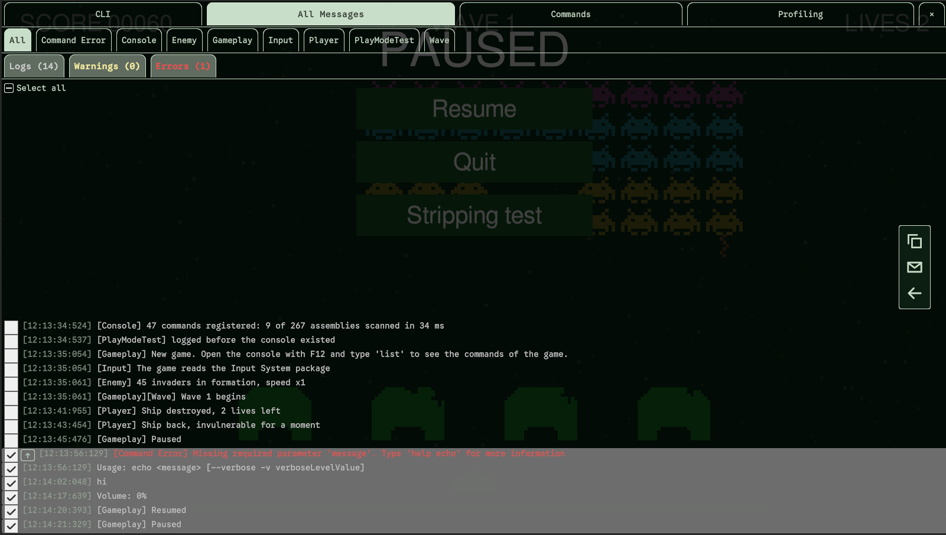Image resolution: width=946 pixels, height=535 pixels.
Task: Click the Stripping test button
Action: (474, 215)
